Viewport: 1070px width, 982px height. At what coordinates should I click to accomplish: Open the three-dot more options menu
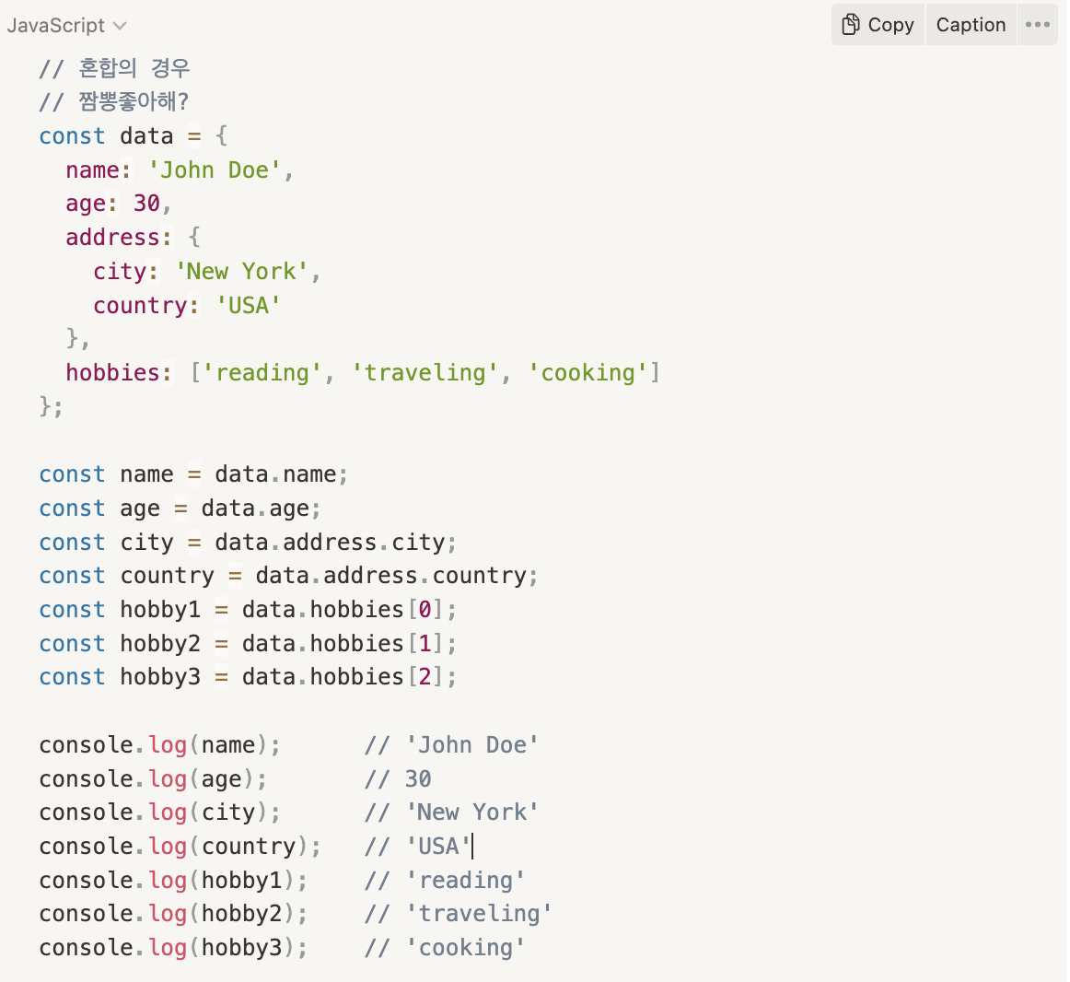(1037, 25)
